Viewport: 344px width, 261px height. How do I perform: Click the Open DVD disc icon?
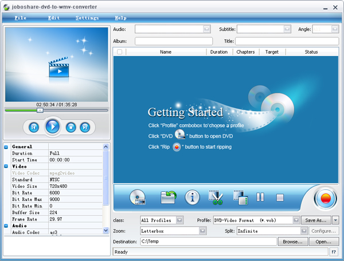(x=138, y=198)
